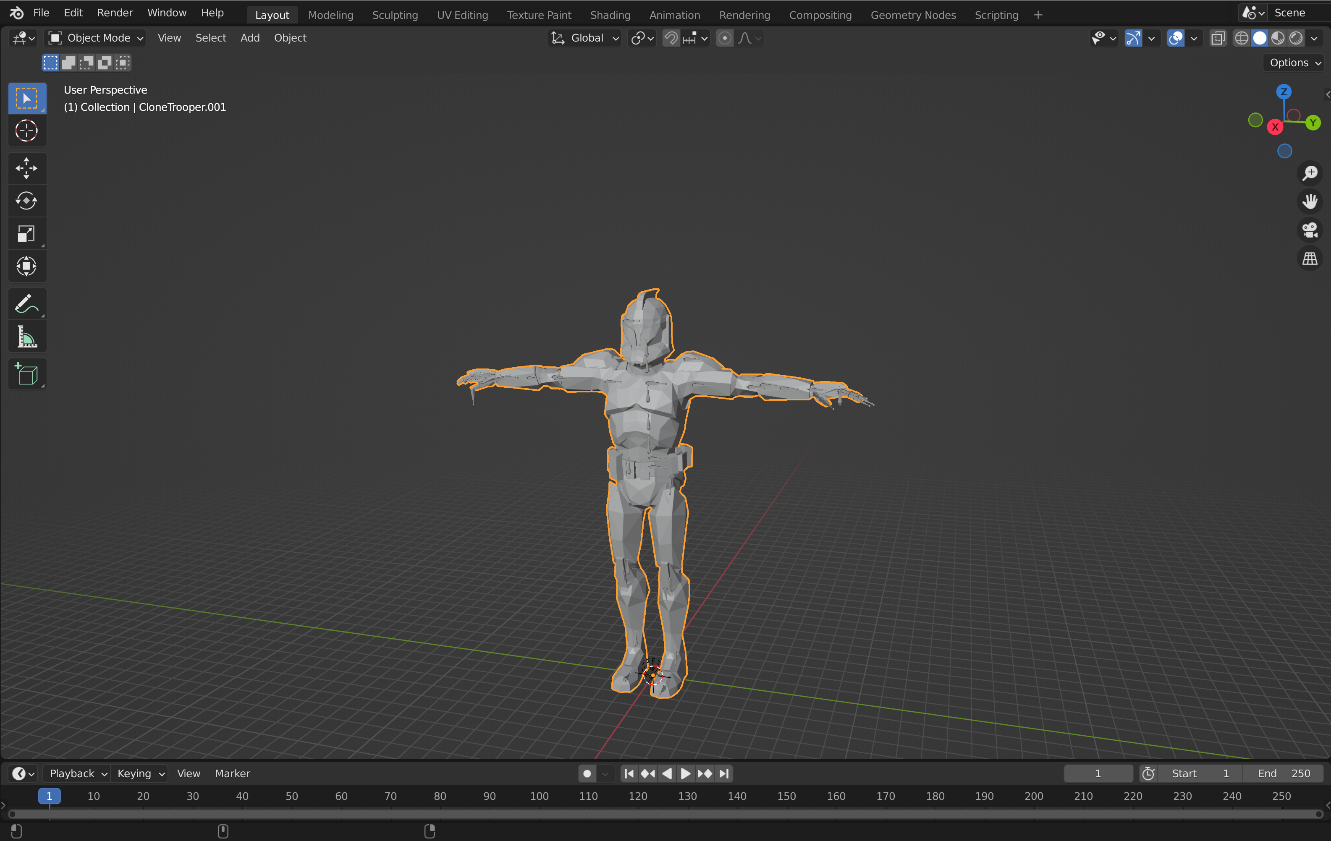Toggle camera view with camera icon
1331x841 pixels.
coord(1310,230)
